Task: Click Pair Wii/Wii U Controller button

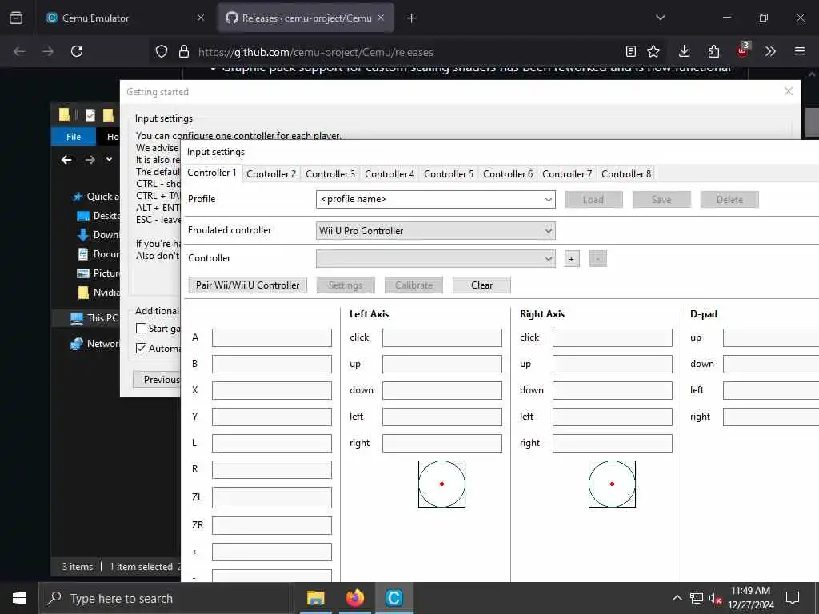Action: tap(248, 285)
